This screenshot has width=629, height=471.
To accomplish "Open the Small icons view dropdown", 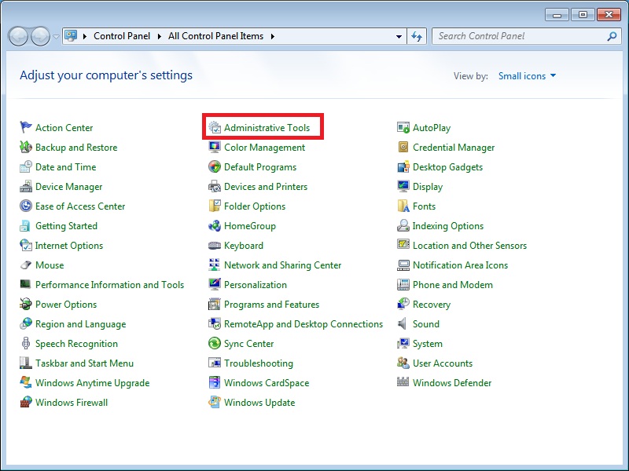I will tap(527, 75).
